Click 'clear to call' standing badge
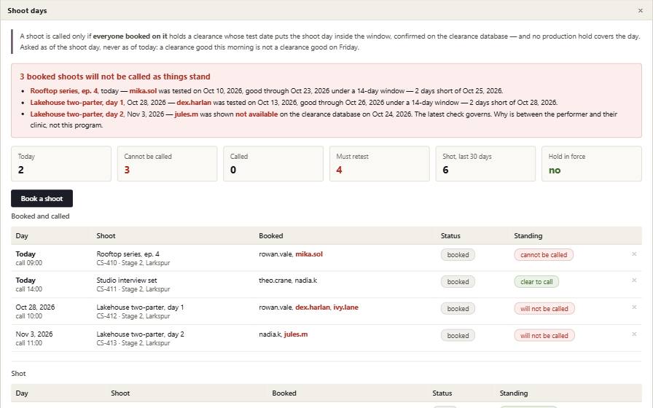The height and width of the screenshot is (408, 653). point(536,282)
